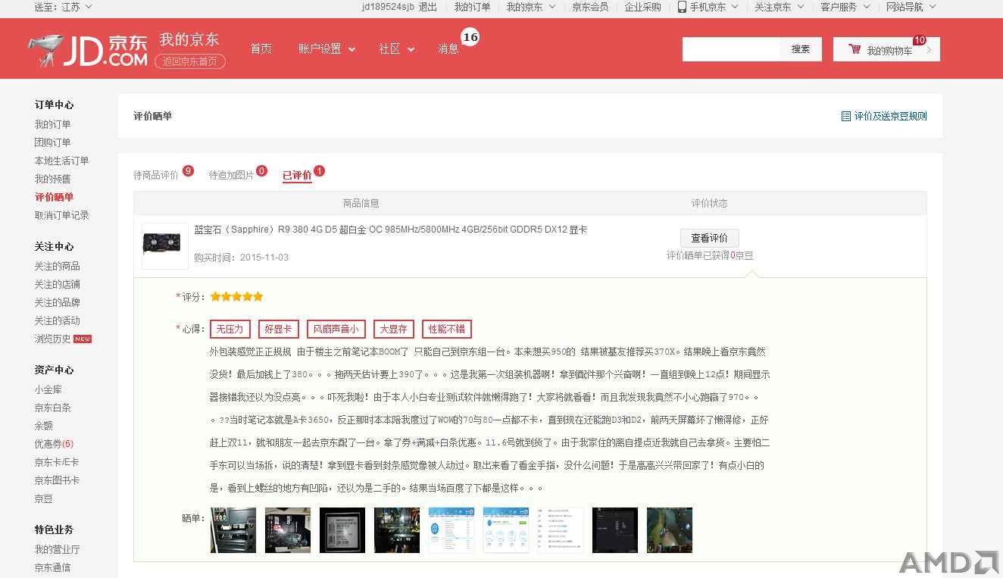Open the fourth review photo thumbnail

tap(397, 530)
